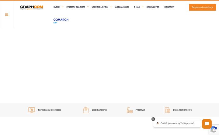219x136 pixels.
Task: Open the Kalkulator page
Action: (x=153, y=7)
